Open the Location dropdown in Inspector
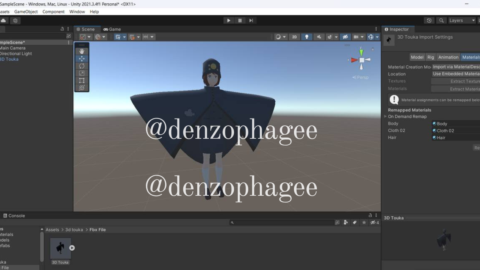Image resolution: width=480 pixels, height=270 pixels. (456, 74)
